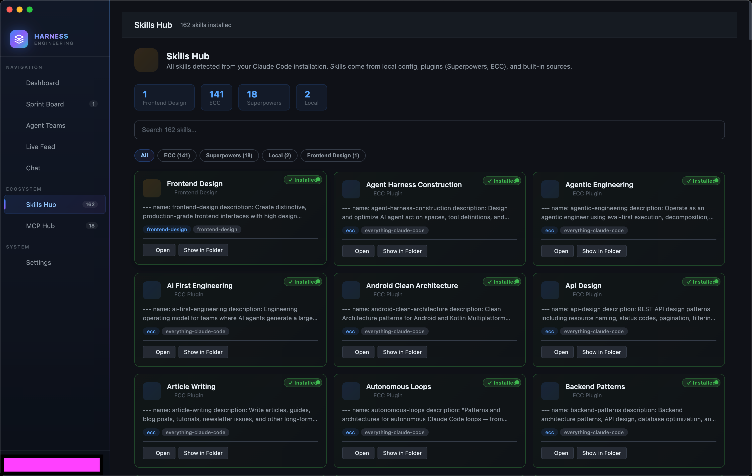Click the 18 Superpowers stat card

point(264,97)
